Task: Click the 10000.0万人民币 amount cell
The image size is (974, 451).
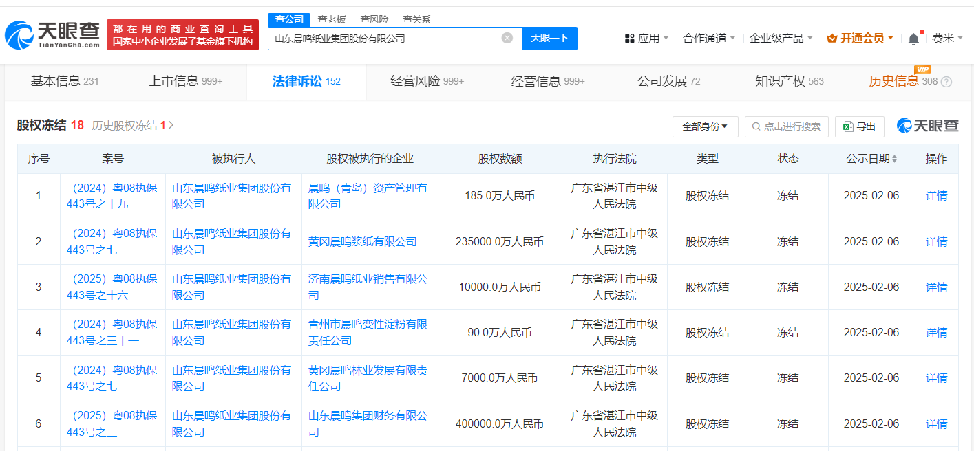Action: 500,287
